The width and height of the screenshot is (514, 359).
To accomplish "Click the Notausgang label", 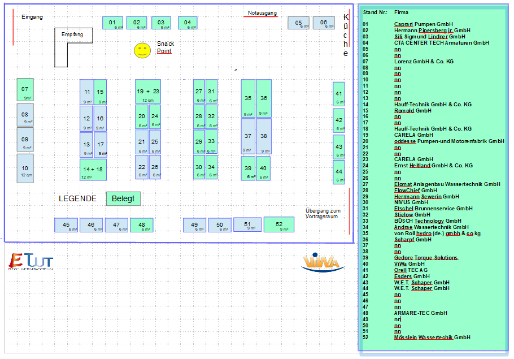I will tap(262, 13).
